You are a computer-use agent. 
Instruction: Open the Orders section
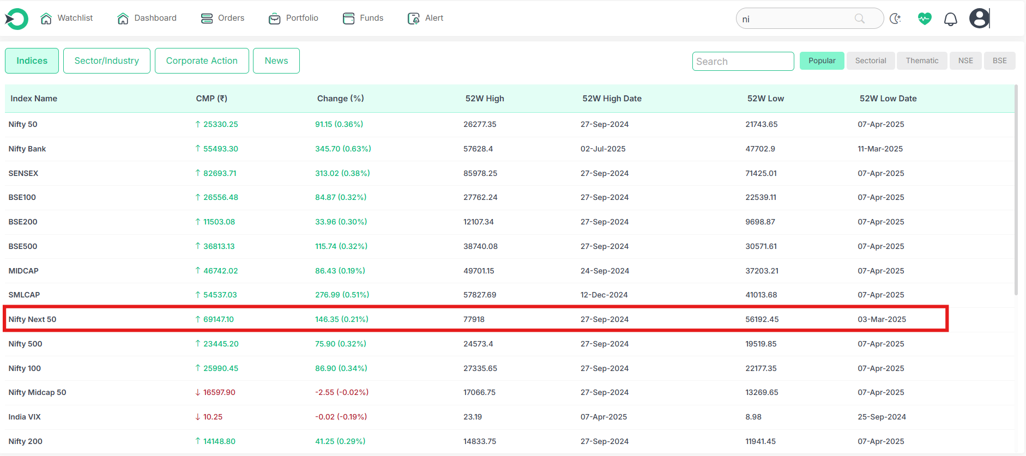point(222,18)
